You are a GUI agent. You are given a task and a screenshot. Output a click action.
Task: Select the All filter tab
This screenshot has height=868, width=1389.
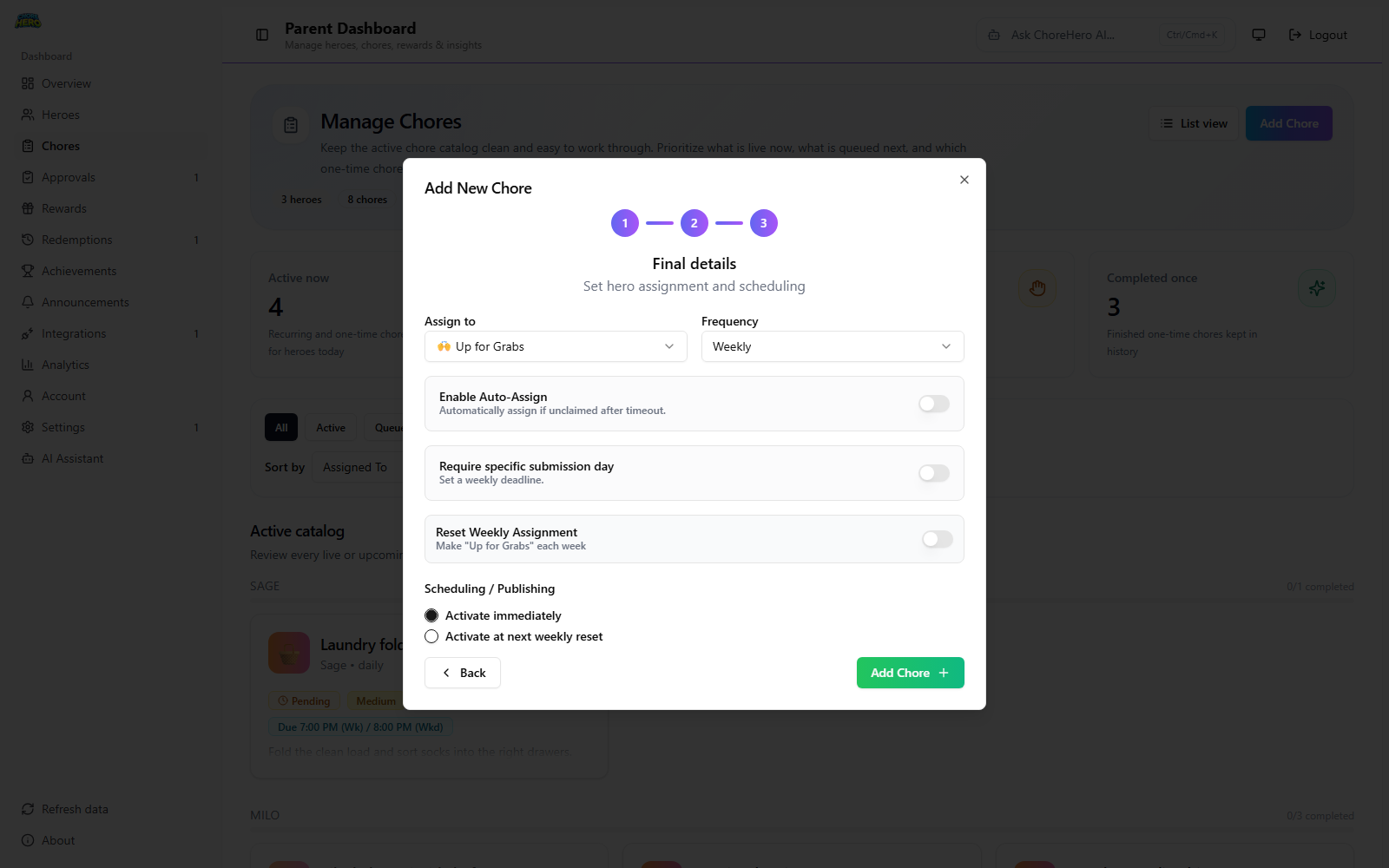tap(280, 427)
